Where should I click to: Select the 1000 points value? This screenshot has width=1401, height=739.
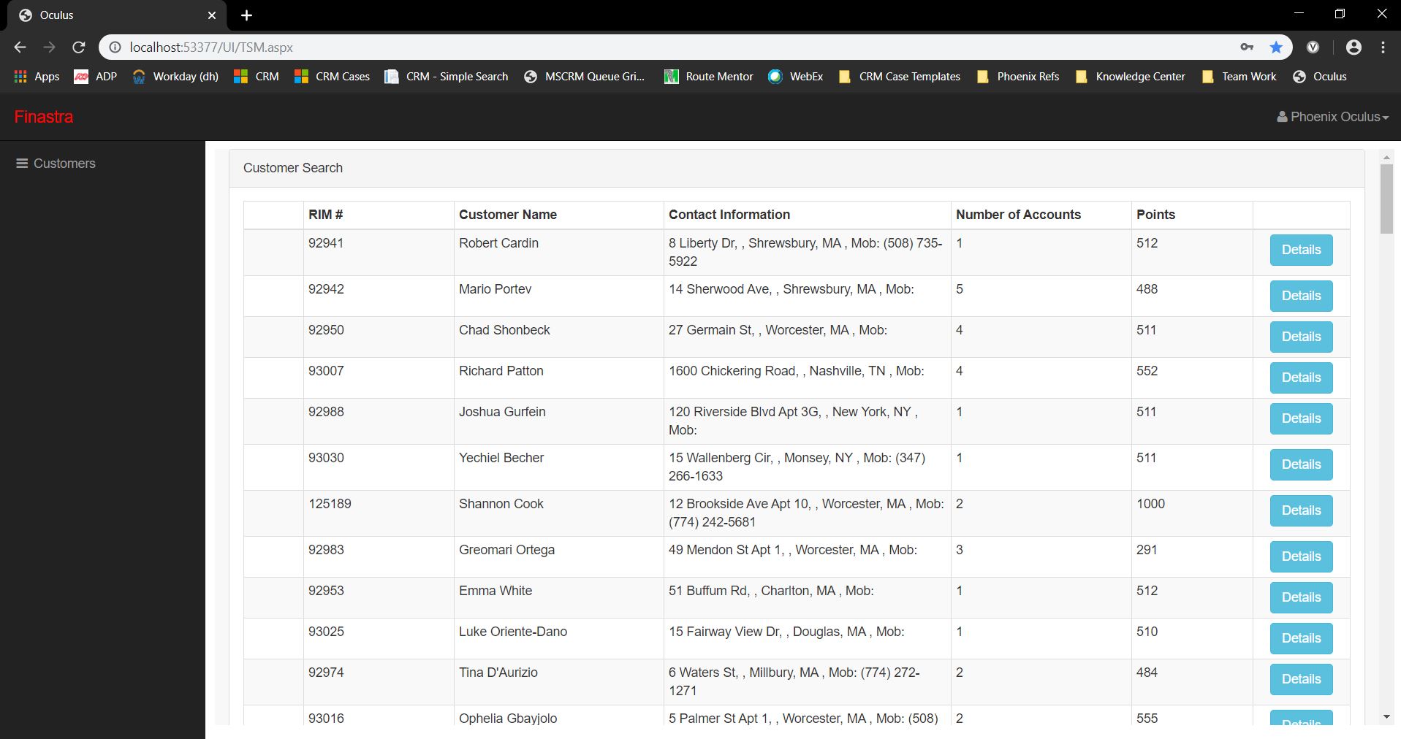pos(1150,504)
